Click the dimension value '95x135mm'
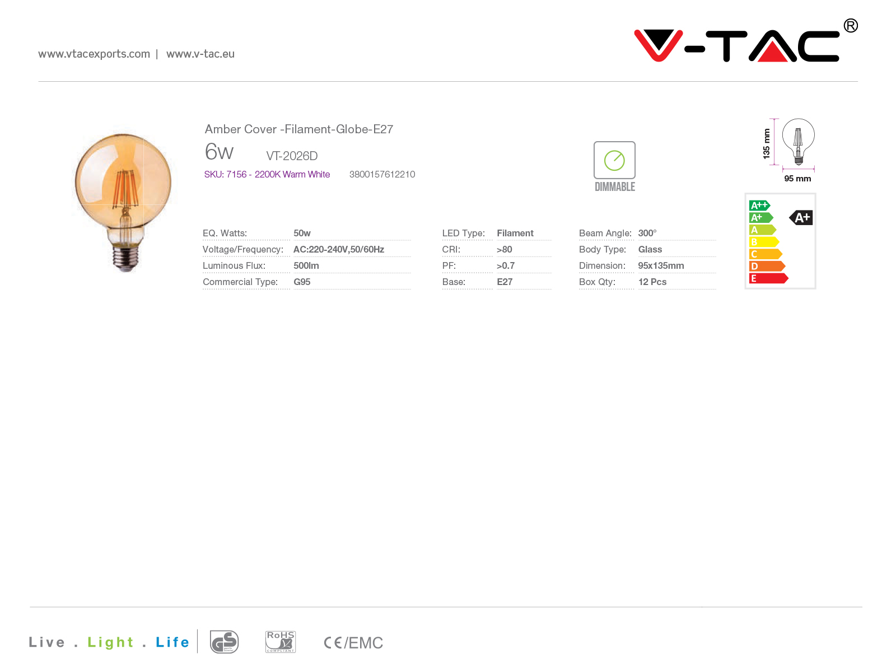 (x=661, y=265)
